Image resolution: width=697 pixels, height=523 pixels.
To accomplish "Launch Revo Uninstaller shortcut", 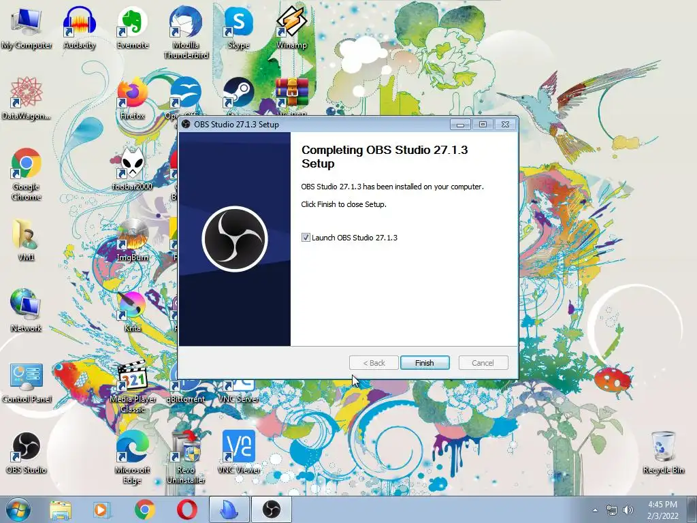I will [185, 458].
